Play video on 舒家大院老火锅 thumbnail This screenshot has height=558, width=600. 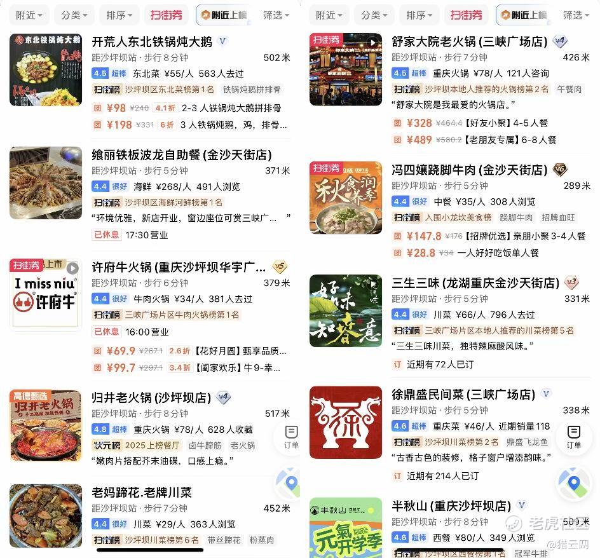372,42
